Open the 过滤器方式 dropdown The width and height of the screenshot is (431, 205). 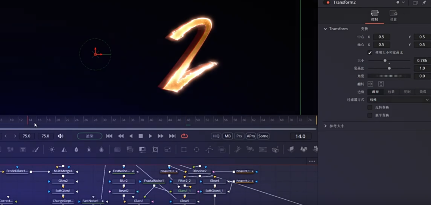399,100
